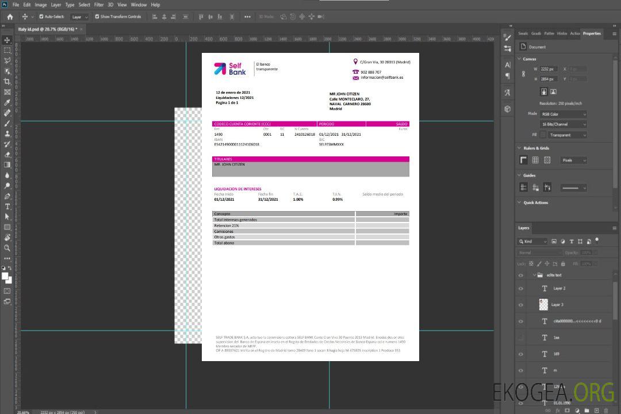Screen dimensions: 621x414
Task: Select the Gradient tool
Action: (7, 165)
